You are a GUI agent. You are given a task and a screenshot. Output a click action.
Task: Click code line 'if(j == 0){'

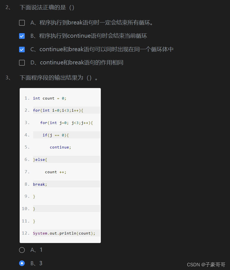click(56, 135)
